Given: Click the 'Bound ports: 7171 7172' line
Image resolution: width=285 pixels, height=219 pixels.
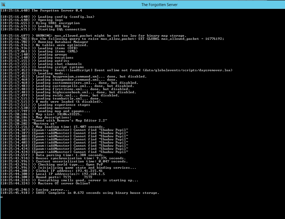Looking at the screenshot, I should point(47,177).
